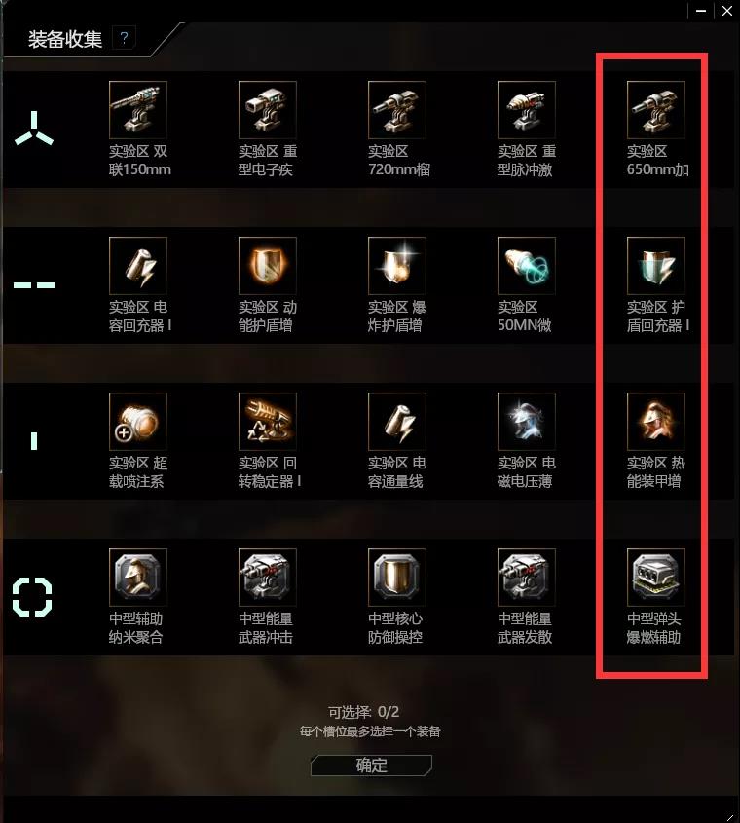Click the high slot category symbol

[34, 129]
